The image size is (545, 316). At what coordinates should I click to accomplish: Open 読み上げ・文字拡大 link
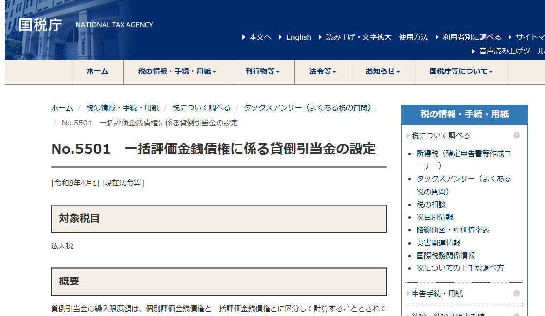(x=358, y=37)
